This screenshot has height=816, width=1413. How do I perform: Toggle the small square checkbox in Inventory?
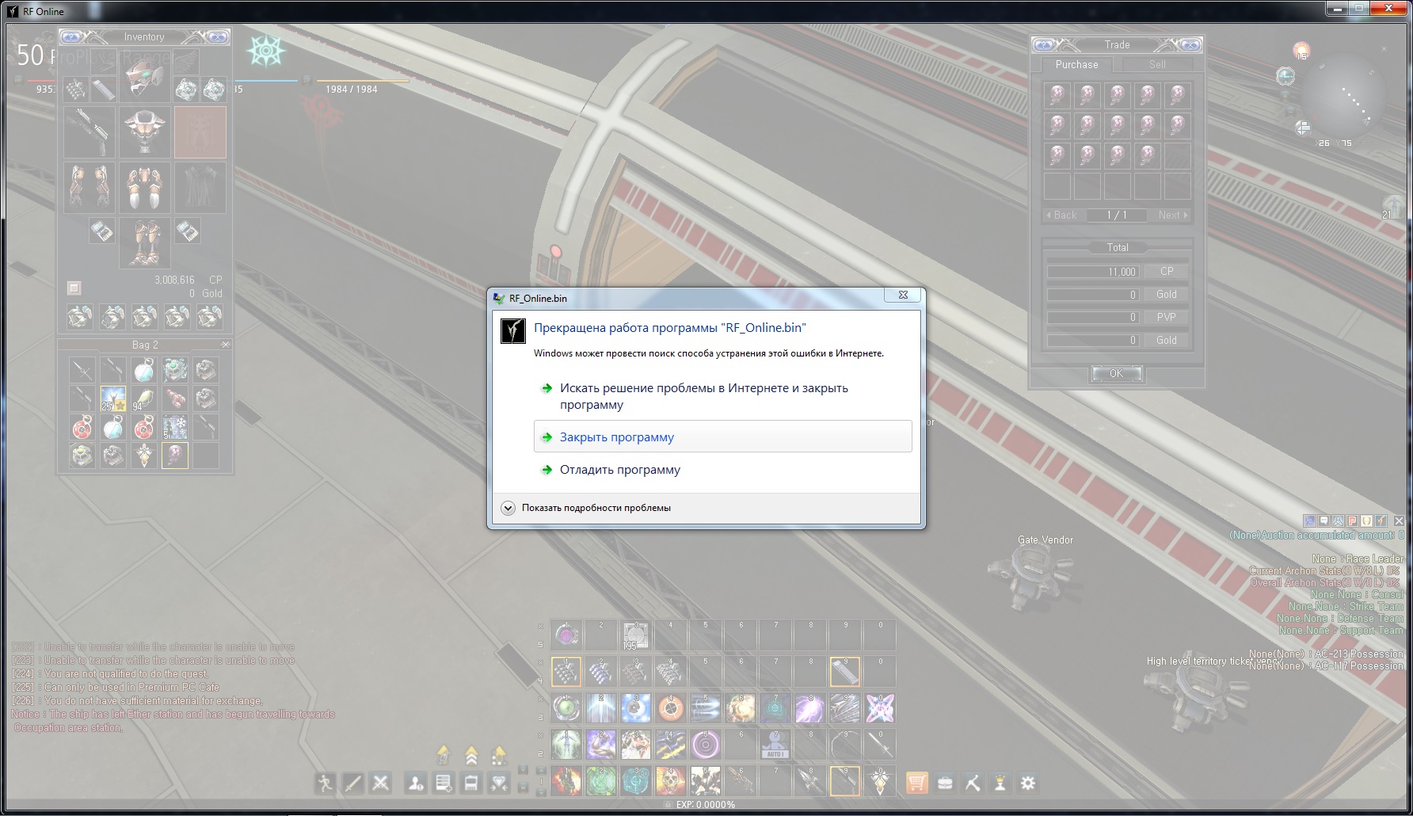74,288
